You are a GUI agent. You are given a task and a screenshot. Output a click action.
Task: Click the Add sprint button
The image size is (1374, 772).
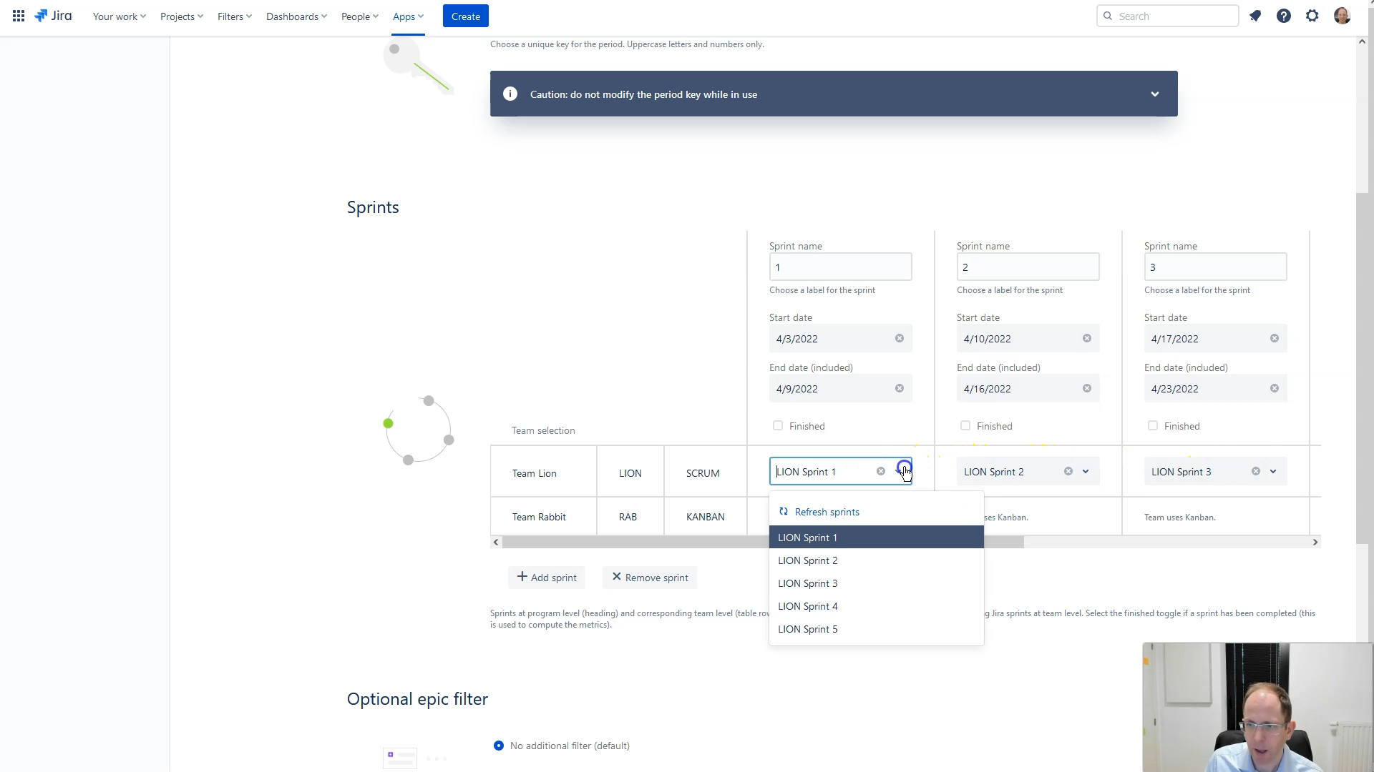pyautogui.click(x=547, y=578)
